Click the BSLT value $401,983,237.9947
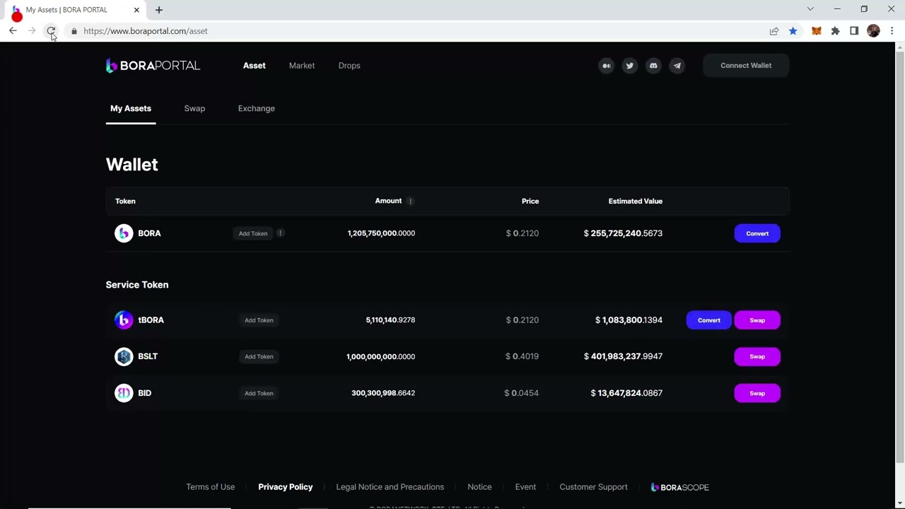The width and height of the screenshot is (905, 509). pos(623,357)
